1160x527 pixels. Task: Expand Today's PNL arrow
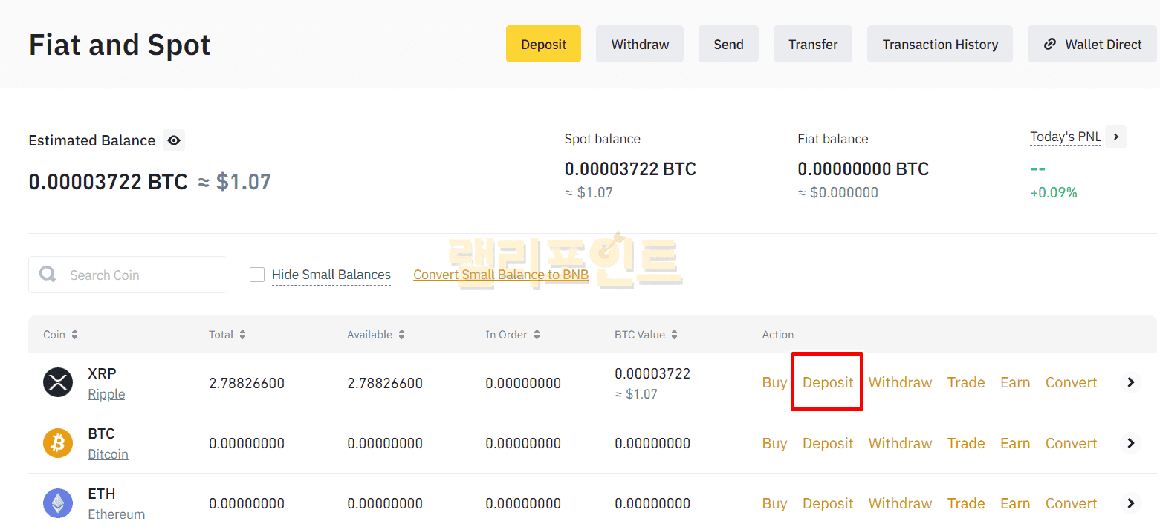pyautogui.click(x=1116, y=137)
